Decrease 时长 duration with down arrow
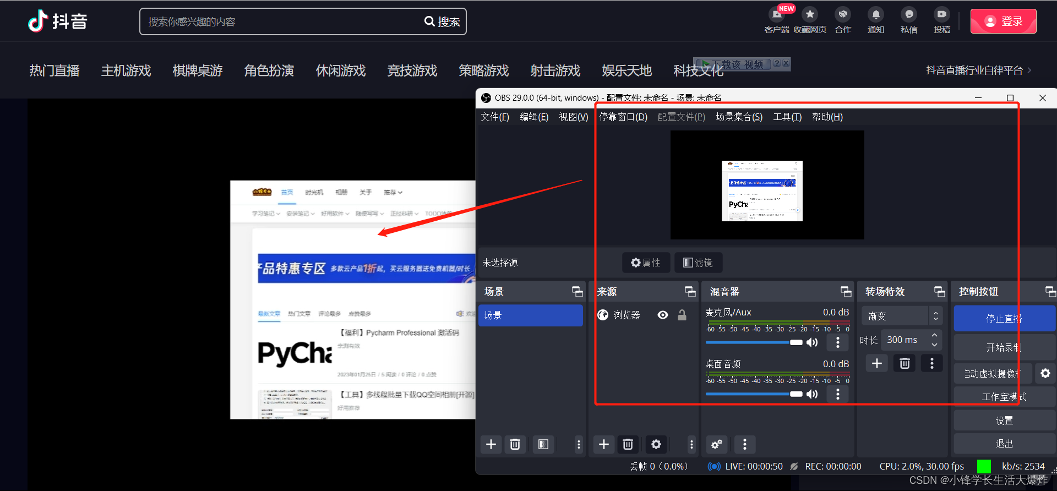1057x491 pixels. (x=934, y=345)
